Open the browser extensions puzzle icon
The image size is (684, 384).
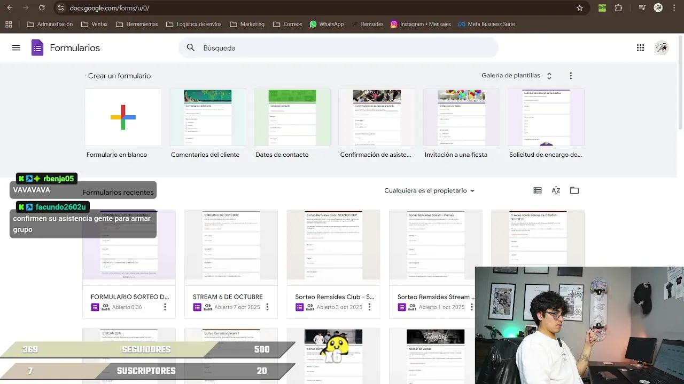[x=619, y=8]
